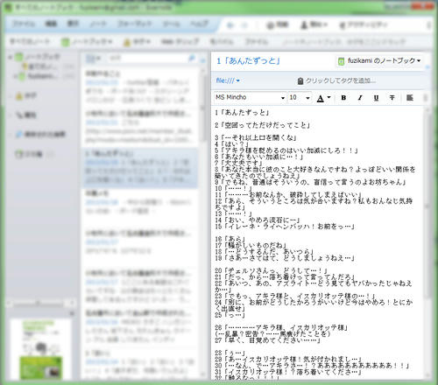Click line 3「…それ以上口を開くな」
The height and width of the screenshot is (385, 438).
[x=256, y=137]
